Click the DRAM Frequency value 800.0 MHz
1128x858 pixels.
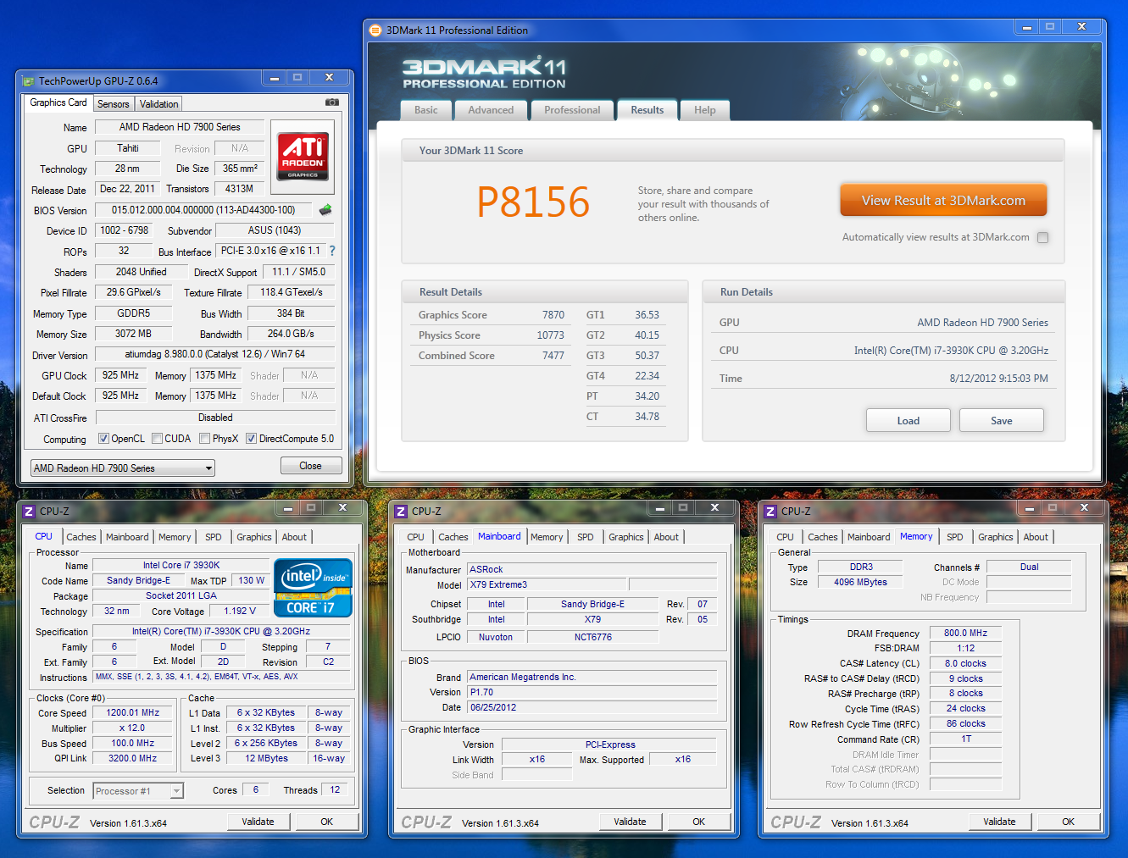point(966,633)
